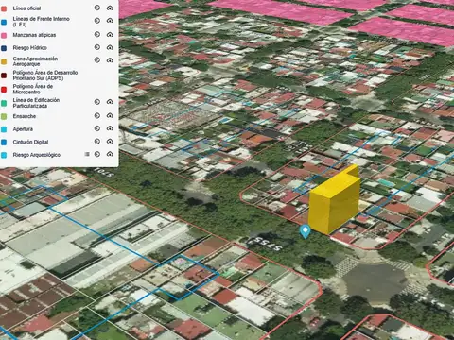The image size is (454, 340).
Task: Download the Apertura layer
Action: click(x=110, y=128)
